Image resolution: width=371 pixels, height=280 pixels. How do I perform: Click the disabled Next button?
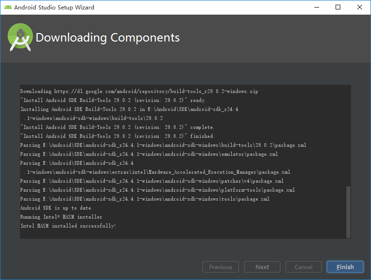(262, 267)
